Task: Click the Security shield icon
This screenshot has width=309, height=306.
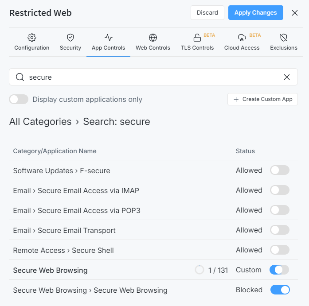Action: 70,37
